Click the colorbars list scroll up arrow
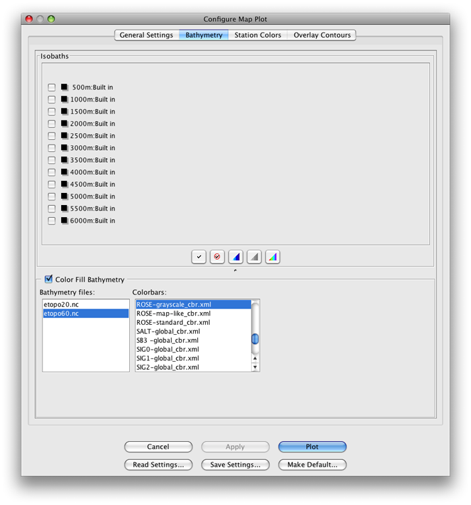471x505 pixels. (255, 358)
